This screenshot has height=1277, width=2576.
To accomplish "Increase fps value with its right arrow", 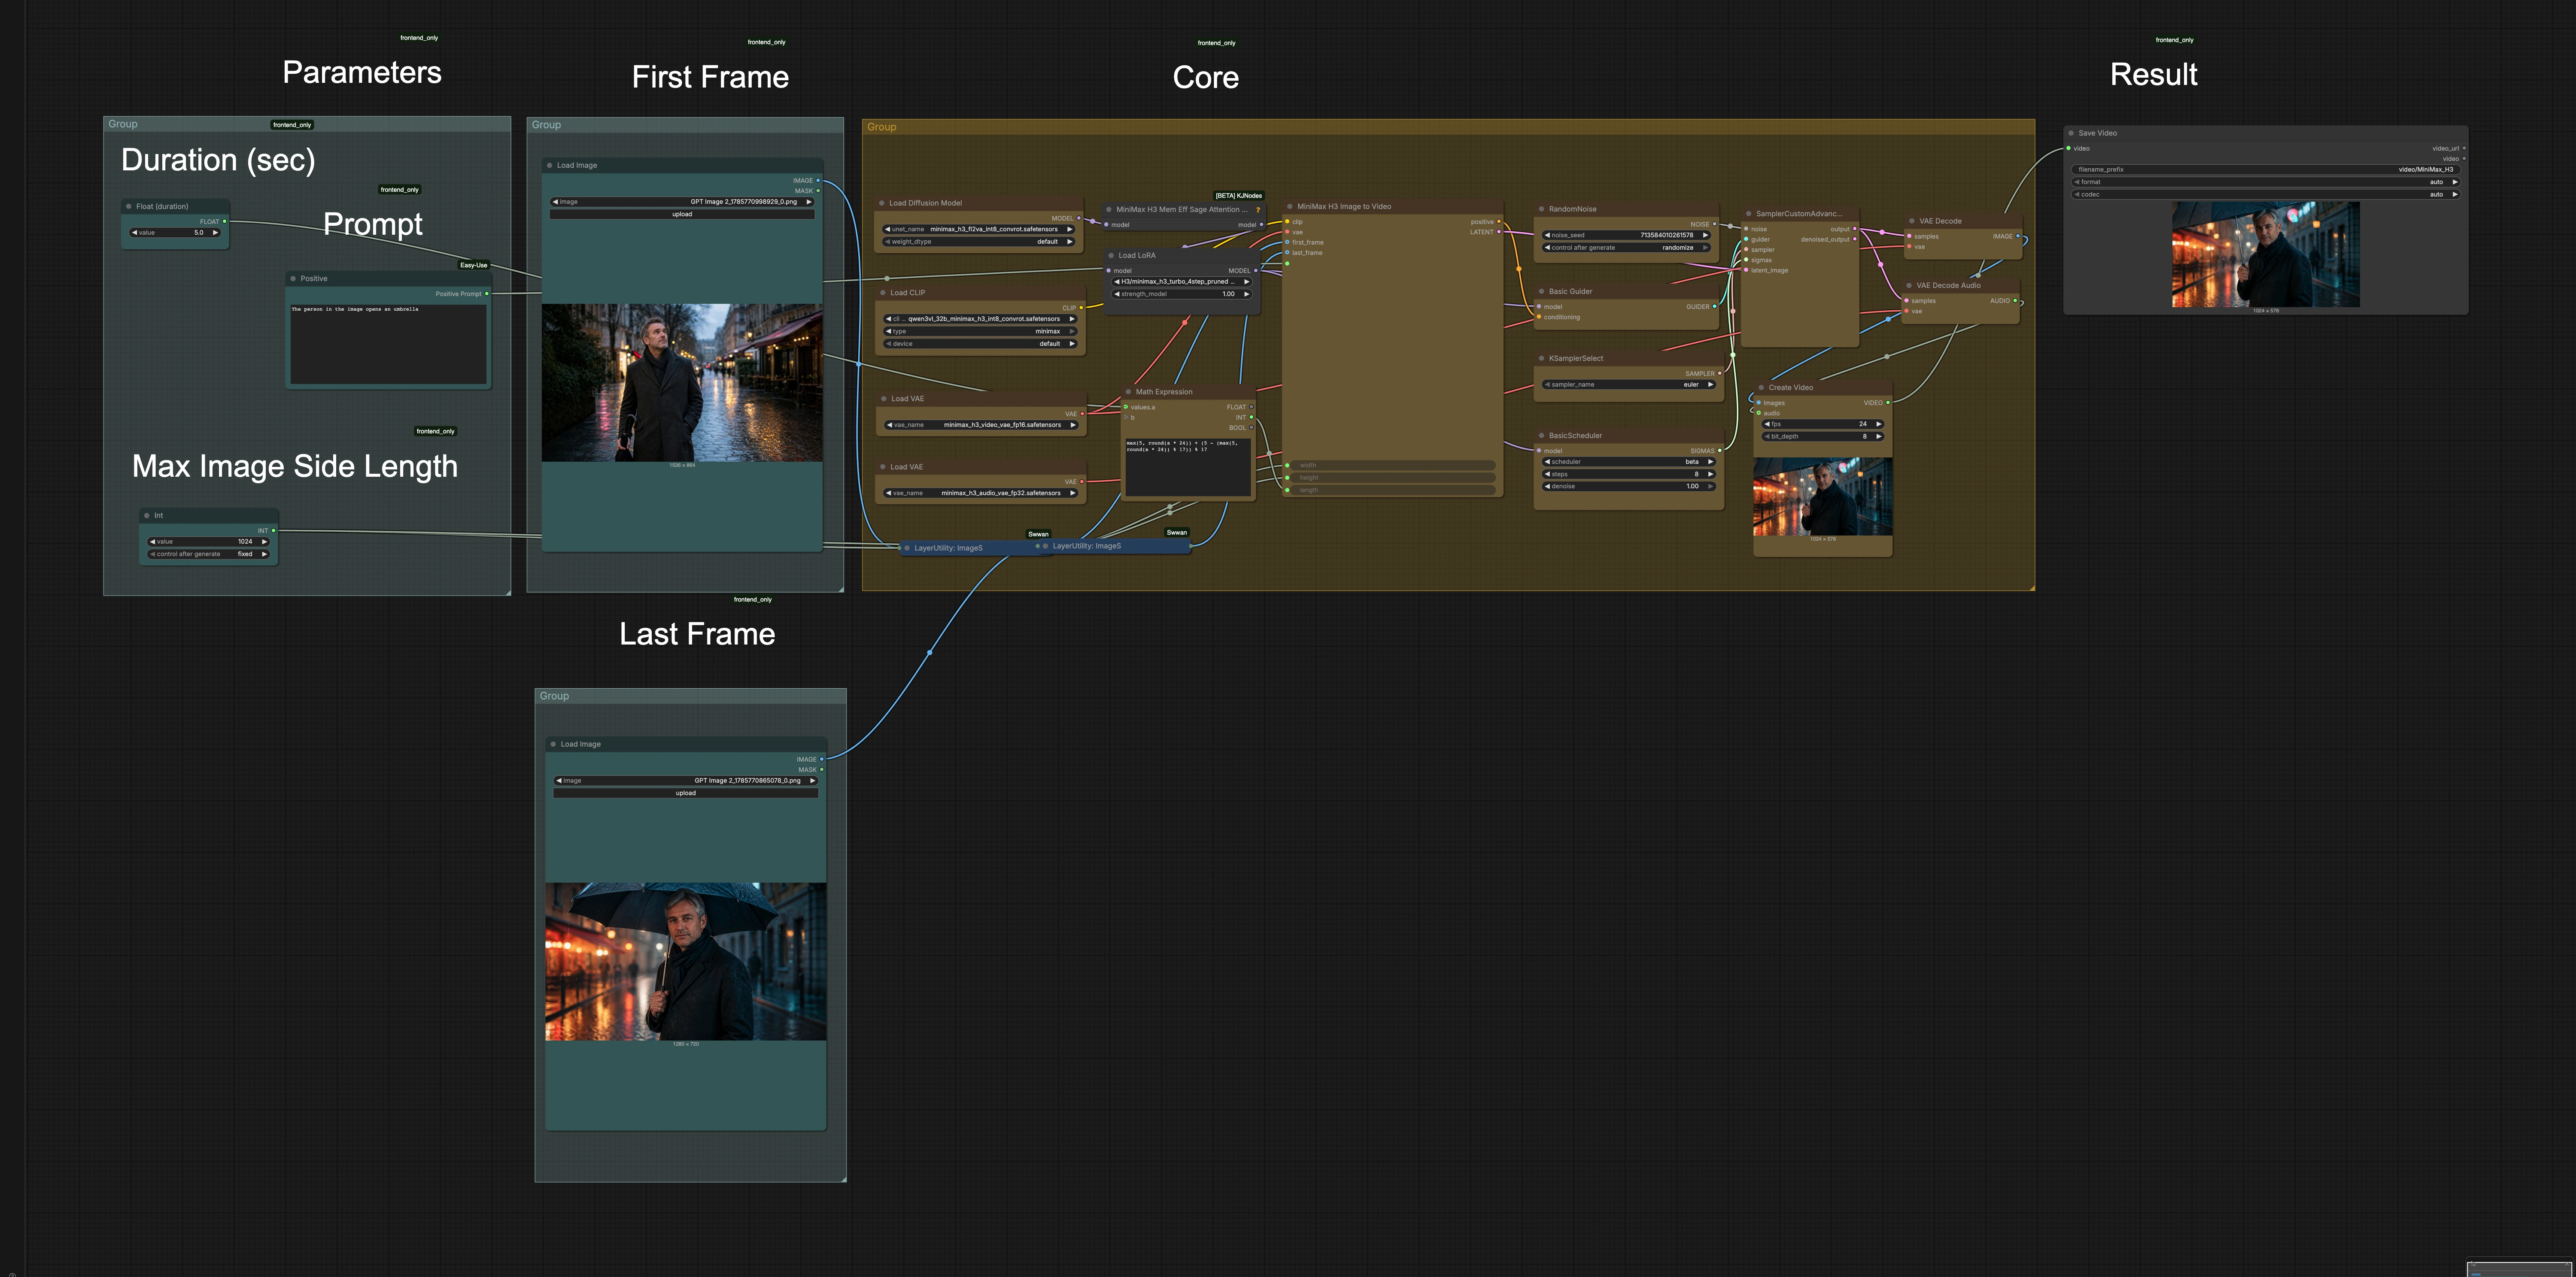I will click(1879, 425).
